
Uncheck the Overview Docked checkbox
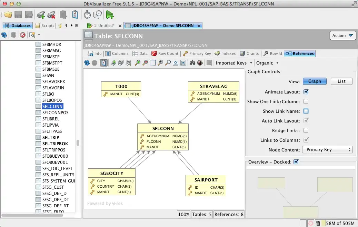click(296, 162)
